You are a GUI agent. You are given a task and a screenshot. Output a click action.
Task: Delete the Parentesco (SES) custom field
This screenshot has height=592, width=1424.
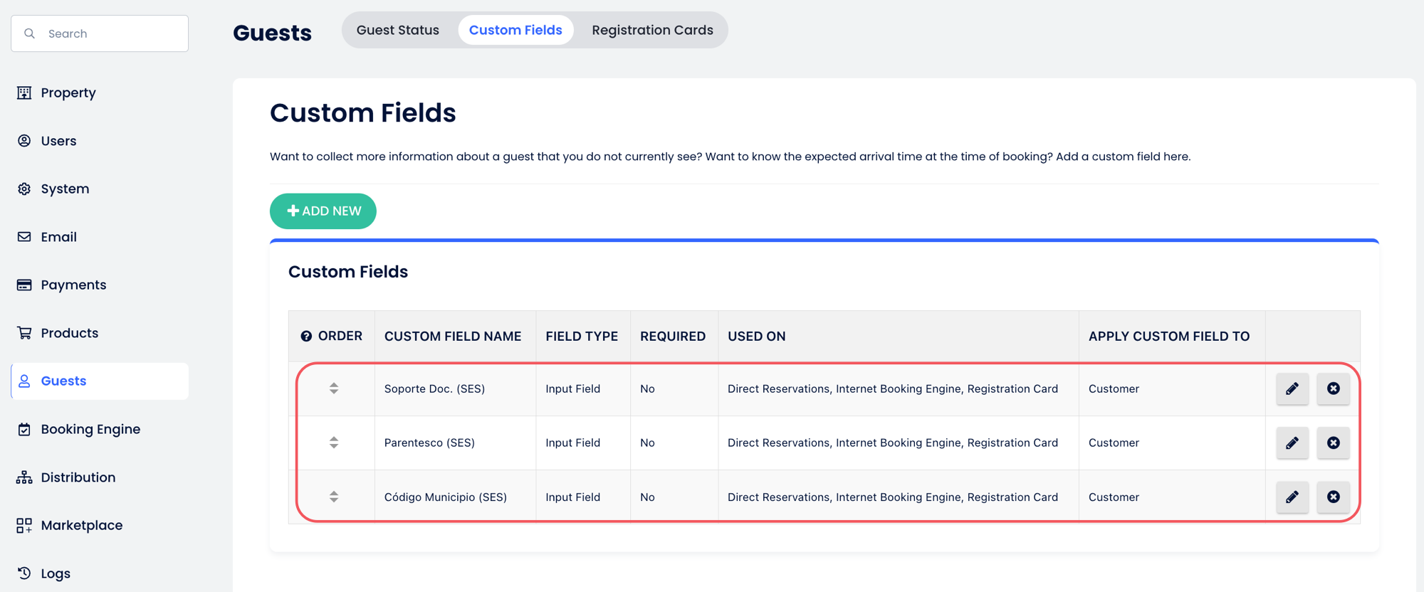pos(1334,443)
